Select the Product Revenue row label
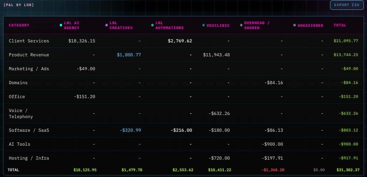367x177 pixels. coord(29,55)
